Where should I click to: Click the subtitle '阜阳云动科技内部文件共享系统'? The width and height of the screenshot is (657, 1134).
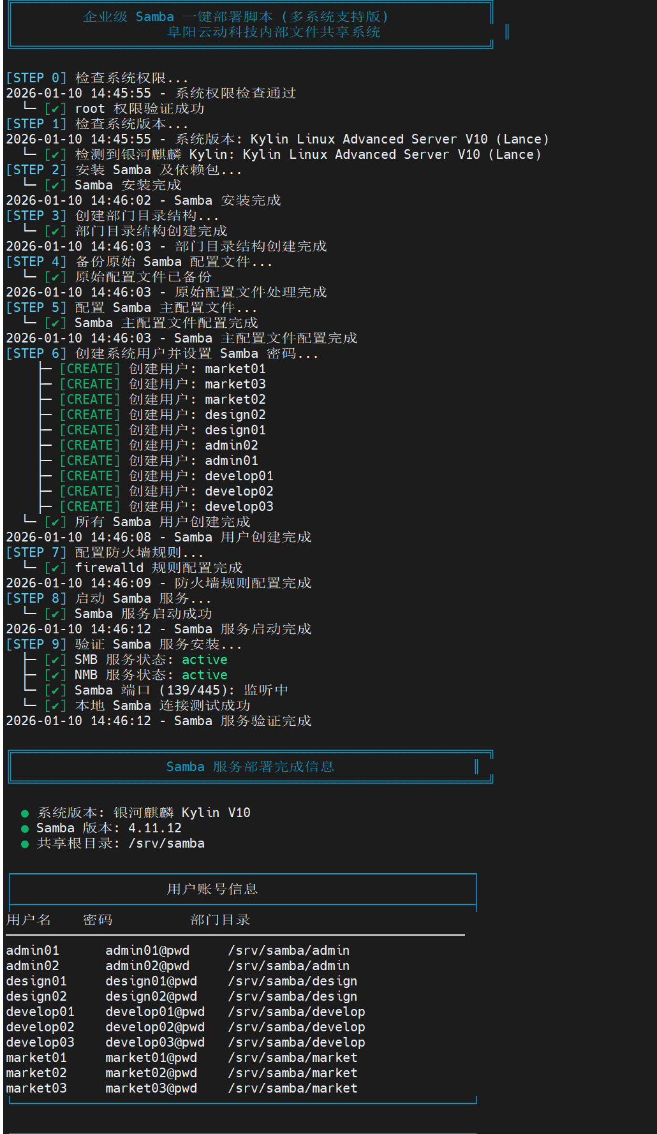tap(274, 32)
